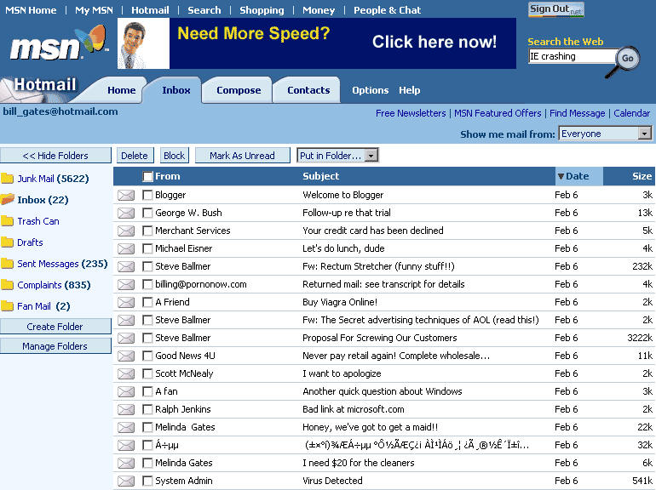Open the Calendar link
Viewport: 656px width, 490px height.
point(632,113)
